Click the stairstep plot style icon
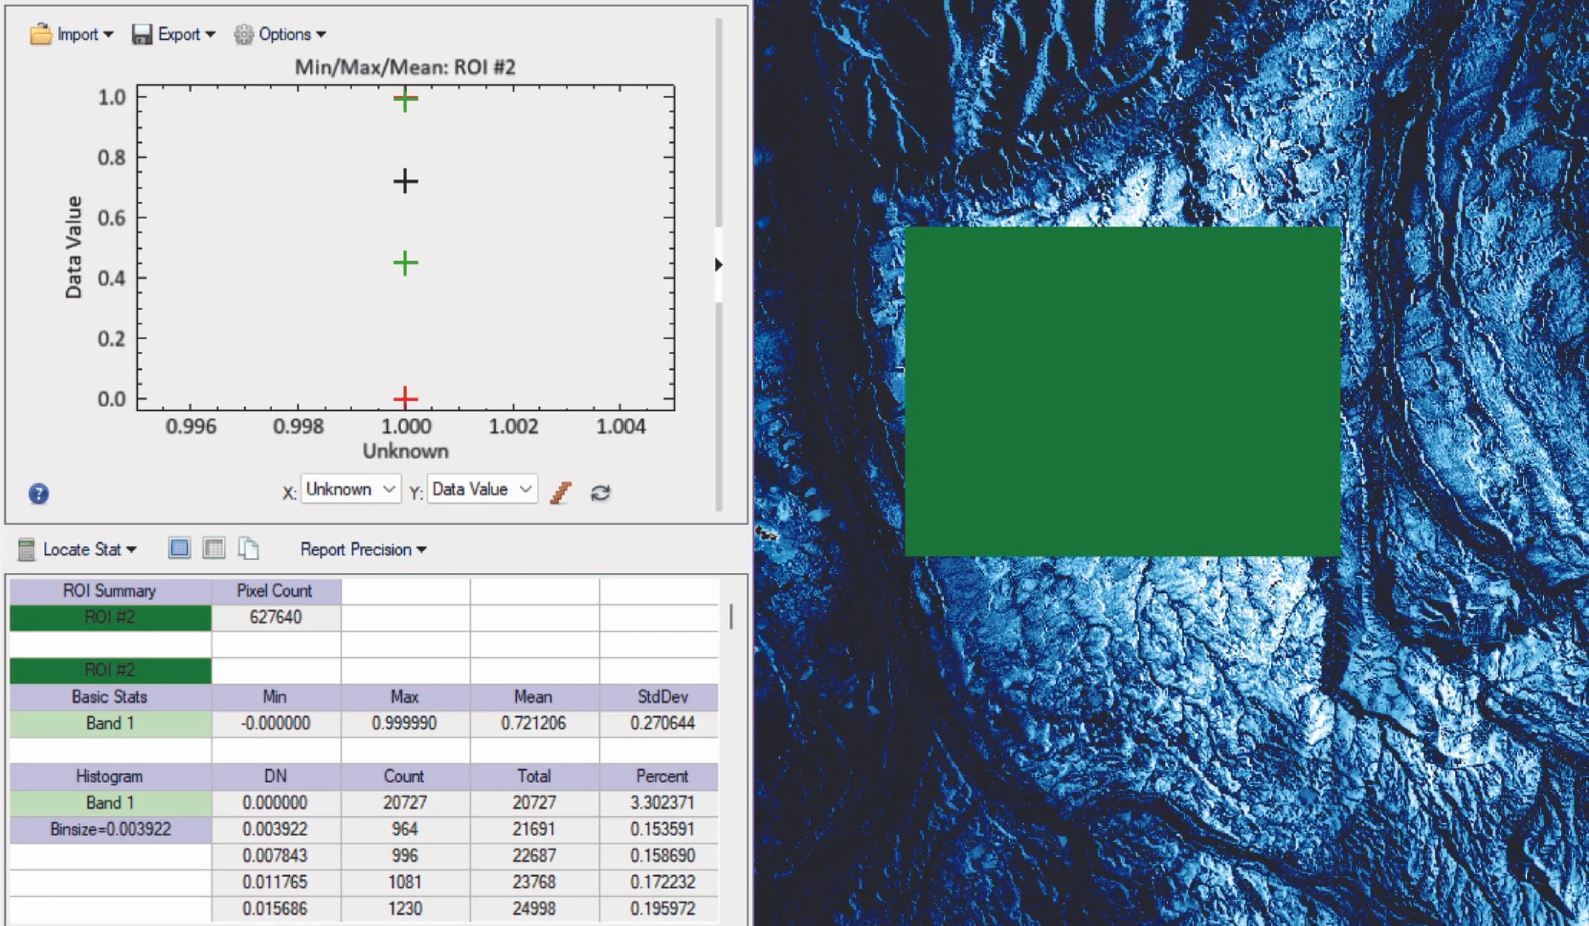Screen dimensions: 1589x926 [x=562, y=490]
